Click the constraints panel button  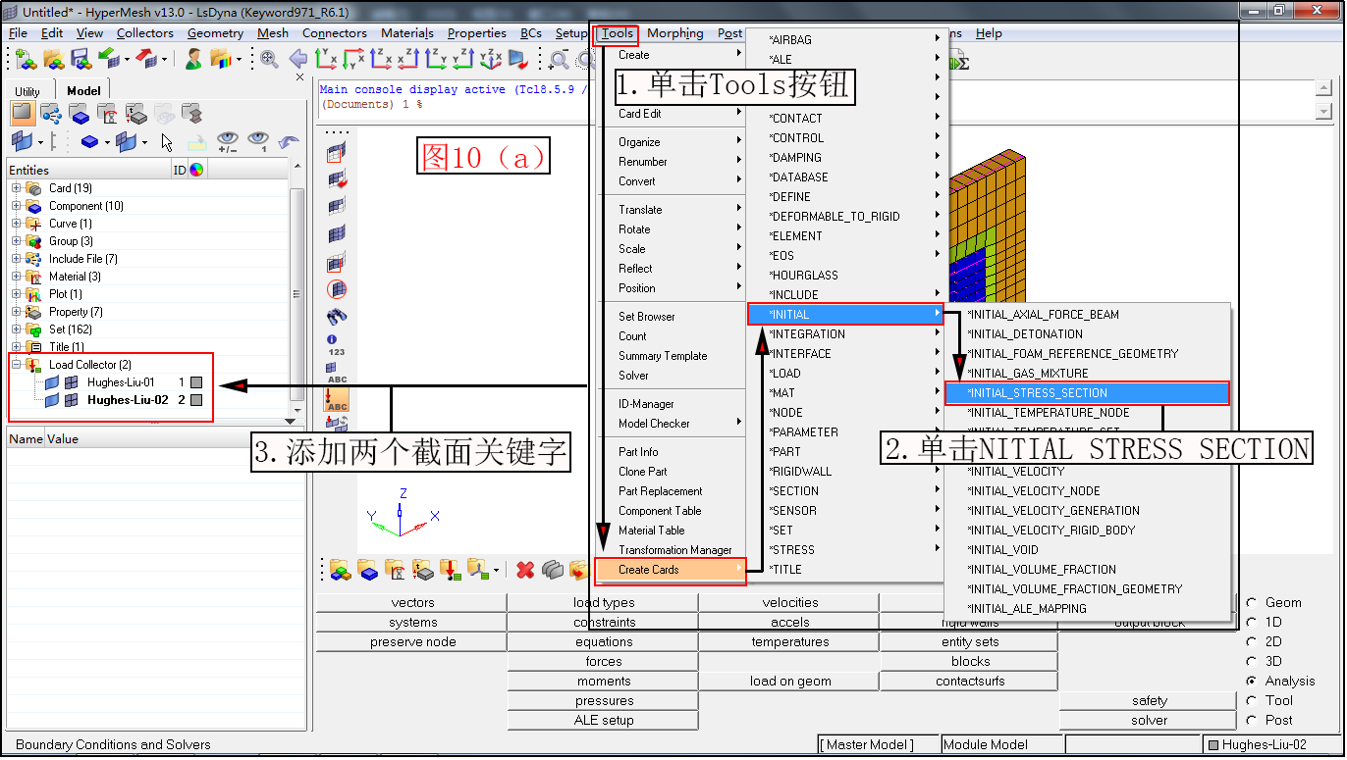pos(602,622)
